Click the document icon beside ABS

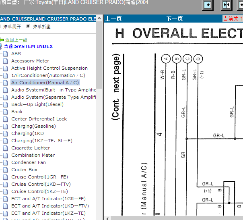[6, 54]
